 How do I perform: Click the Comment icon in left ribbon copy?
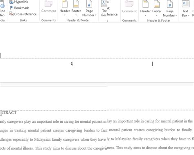48,4
